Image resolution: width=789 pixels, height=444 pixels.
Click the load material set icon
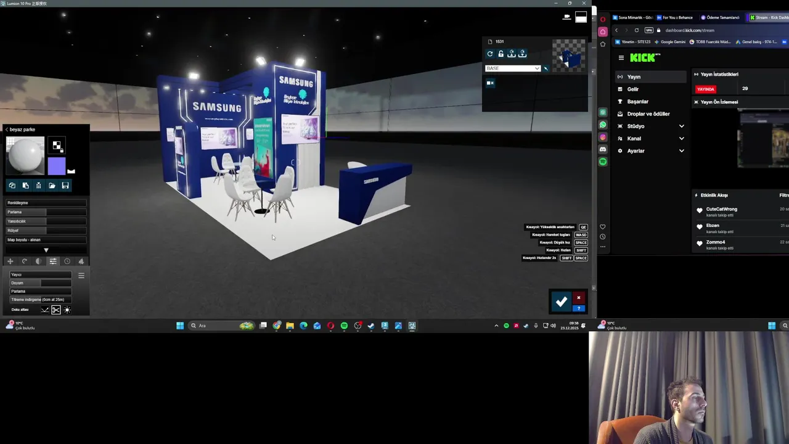(x=522, y=54)
